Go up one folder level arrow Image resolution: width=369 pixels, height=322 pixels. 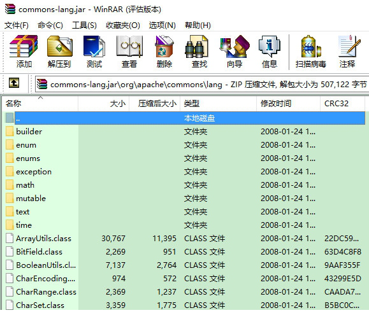point(14,83)
